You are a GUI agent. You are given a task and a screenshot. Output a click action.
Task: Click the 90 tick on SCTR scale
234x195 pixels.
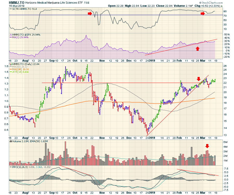225,11
